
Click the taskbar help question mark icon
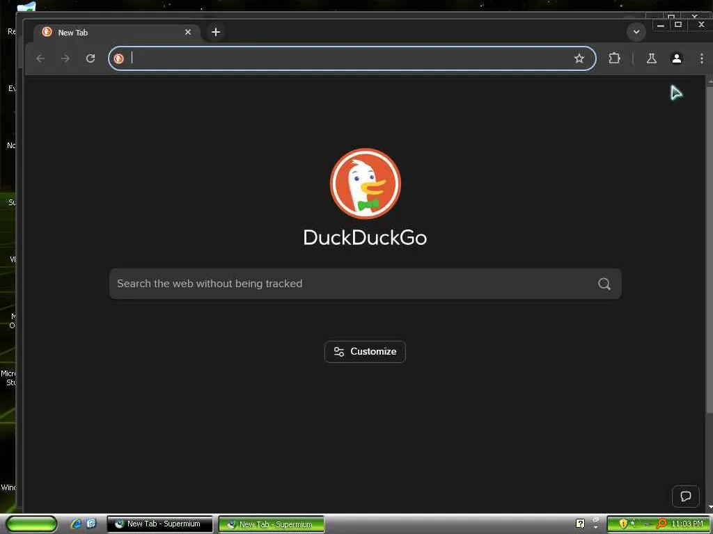580,524
